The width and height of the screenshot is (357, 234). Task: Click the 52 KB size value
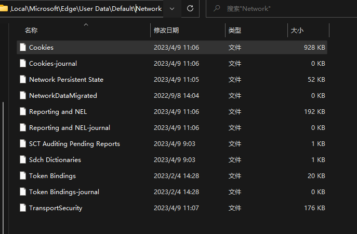(316, 80)
